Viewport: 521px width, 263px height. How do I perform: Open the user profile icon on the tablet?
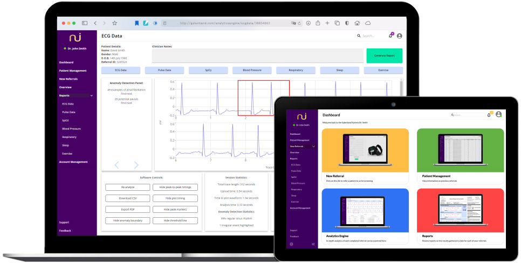pos(498,114)
